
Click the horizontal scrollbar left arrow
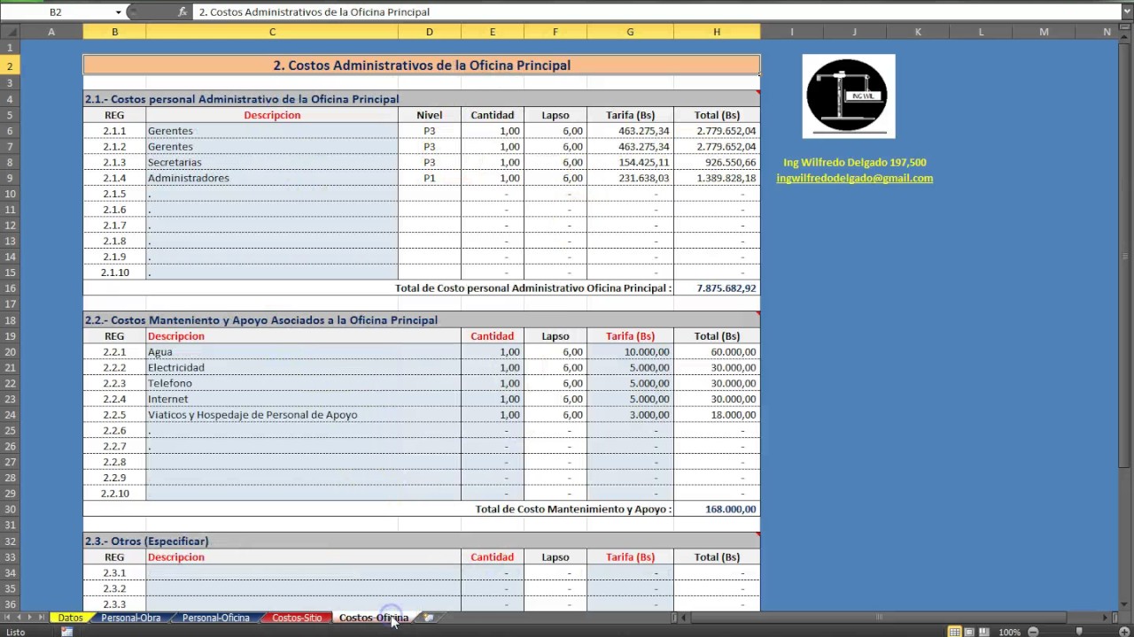(683, 618)
